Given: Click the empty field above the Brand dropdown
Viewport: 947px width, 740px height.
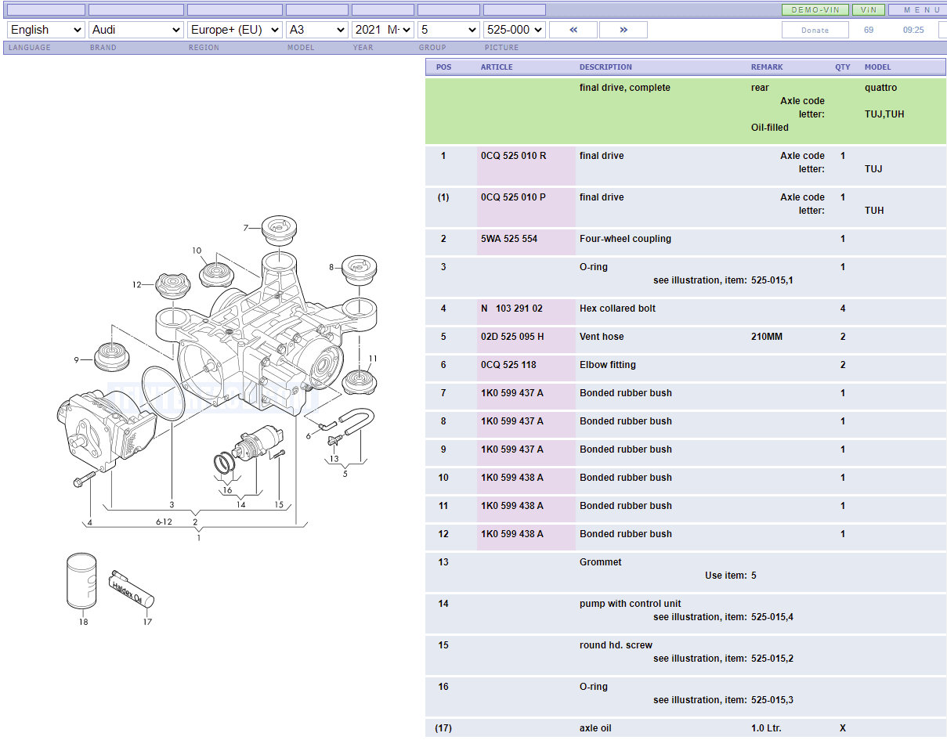Looking at the screenshot, I should pos(136,10).
